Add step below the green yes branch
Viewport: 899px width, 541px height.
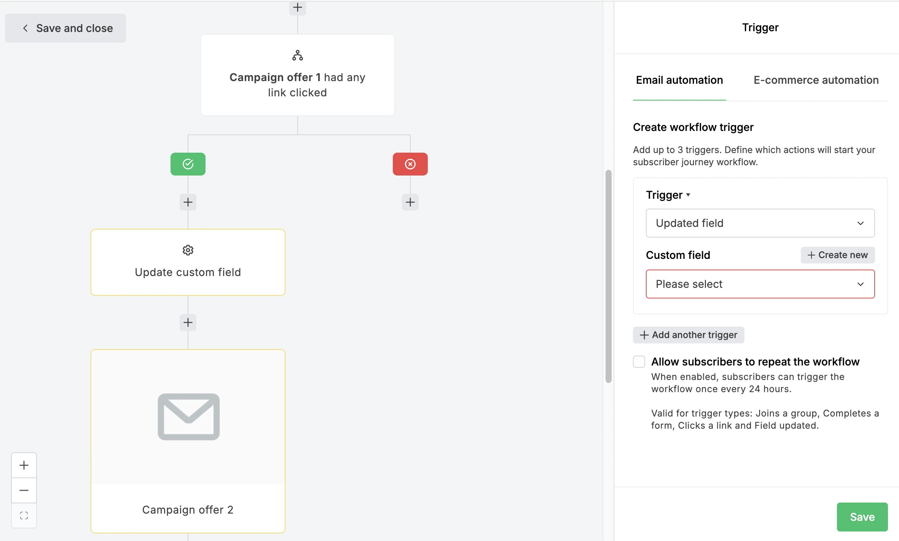(188, 202)
